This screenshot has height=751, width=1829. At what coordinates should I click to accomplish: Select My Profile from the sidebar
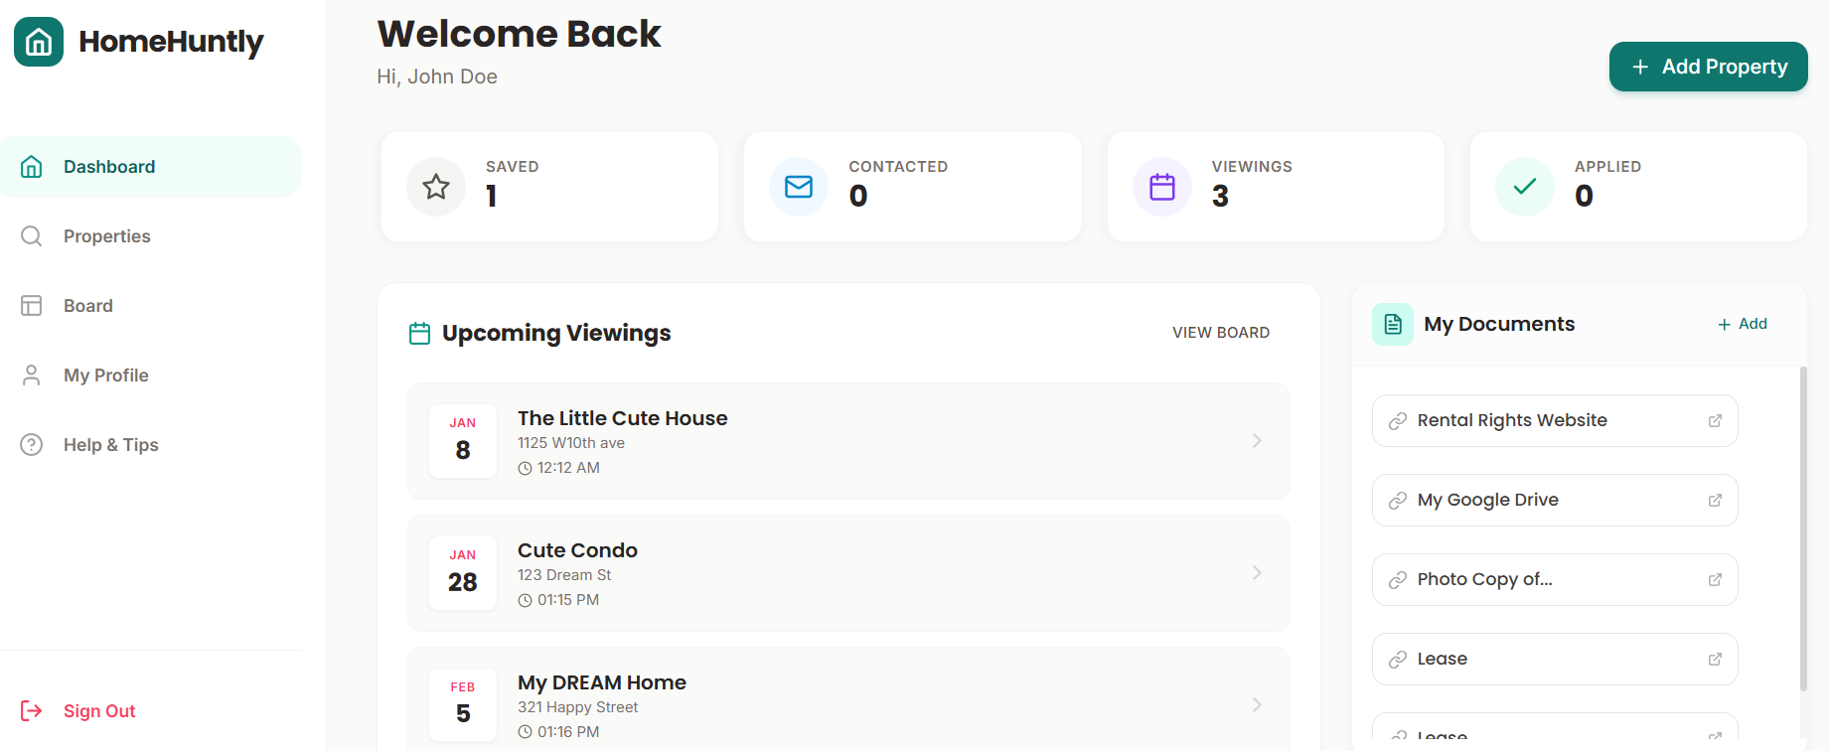(x=105, y=375)
